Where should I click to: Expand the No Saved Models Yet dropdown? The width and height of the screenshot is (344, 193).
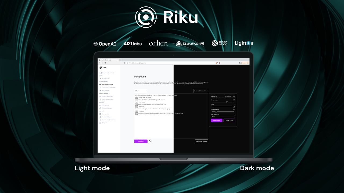coord(201,91)
